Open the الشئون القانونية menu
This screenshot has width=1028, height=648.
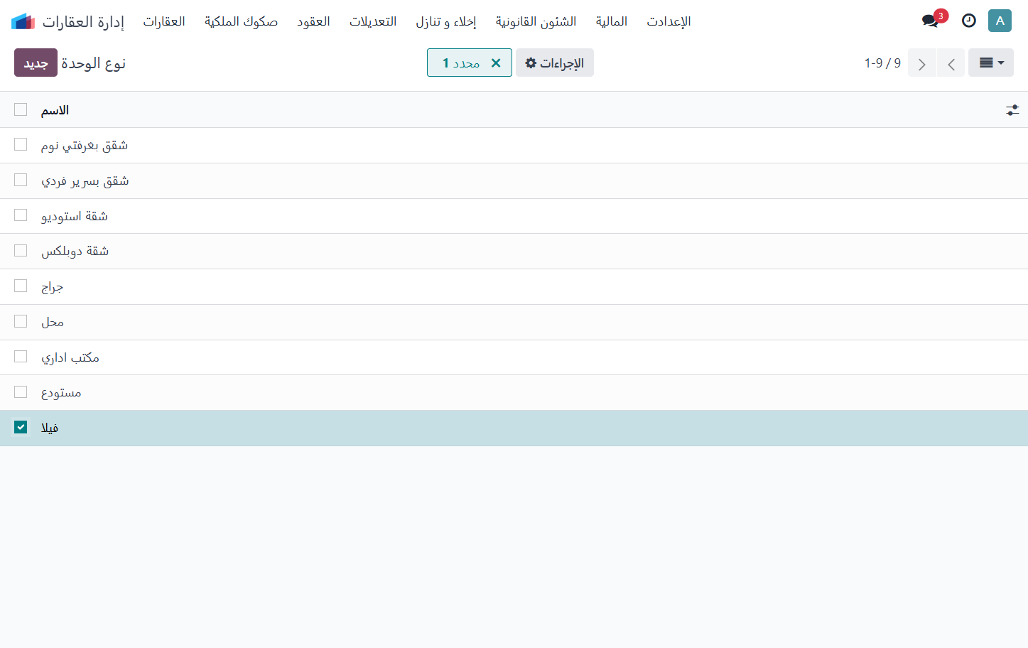click(536, 21)
